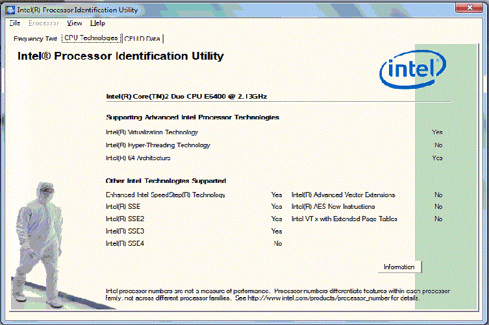Click the cleanroom technician image
The image size is (489, 325).
[x=39, y=245]
